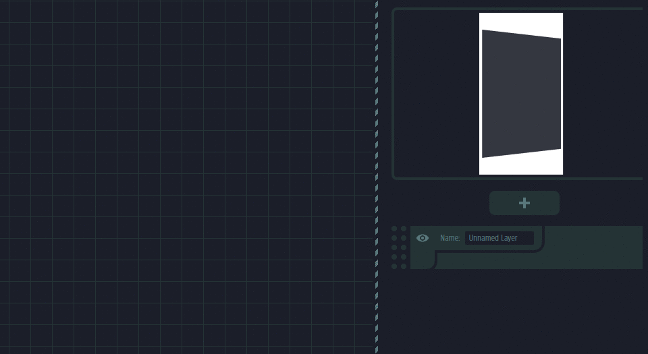Viewport: 648px width, 354px height.
Task: Click the bottom border of the preview frame
Action: click(516, 179)
